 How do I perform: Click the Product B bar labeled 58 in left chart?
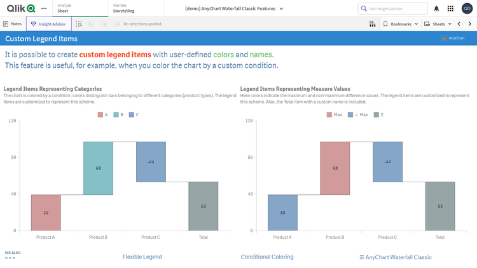click(x=98, y=168)
